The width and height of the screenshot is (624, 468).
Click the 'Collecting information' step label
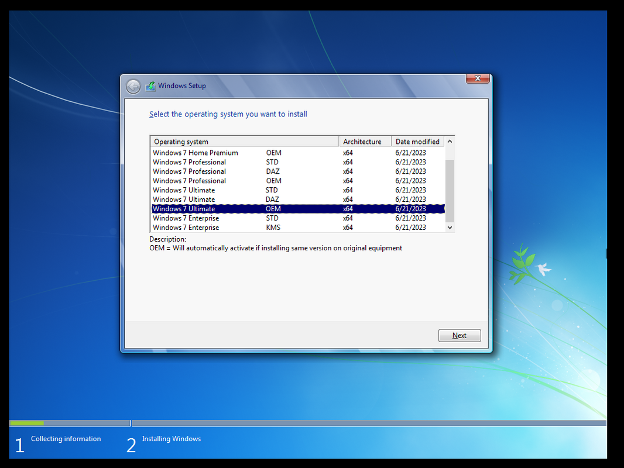point(66,439)
